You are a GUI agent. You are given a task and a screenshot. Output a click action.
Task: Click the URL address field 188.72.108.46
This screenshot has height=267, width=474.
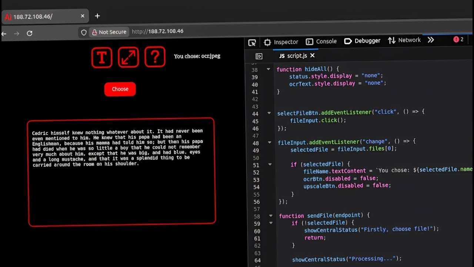158,31
